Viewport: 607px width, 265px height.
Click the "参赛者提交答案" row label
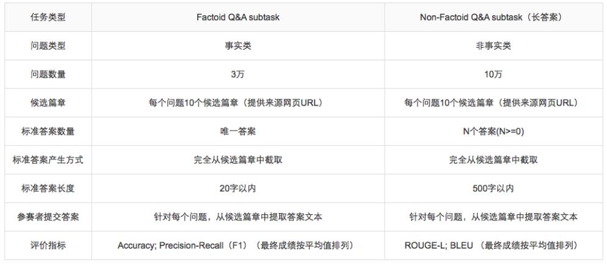click(x=48, y=217)
